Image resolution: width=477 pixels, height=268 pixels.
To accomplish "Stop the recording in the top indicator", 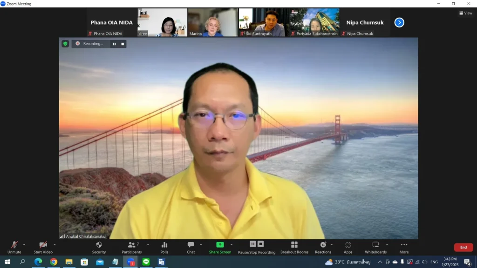I will 123,44.
